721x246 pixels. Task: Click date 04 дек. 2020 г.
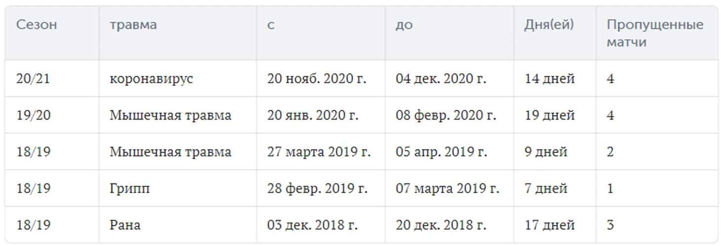pos(441,79)
